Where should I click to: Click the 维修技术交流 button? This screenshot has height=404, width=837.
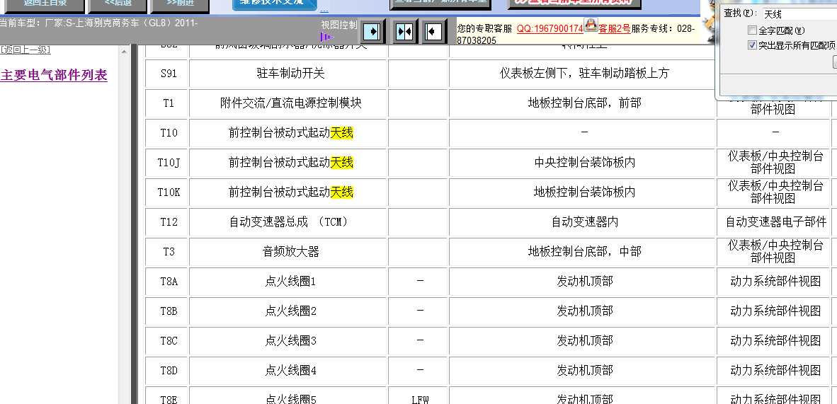click(x=274, y=4)
